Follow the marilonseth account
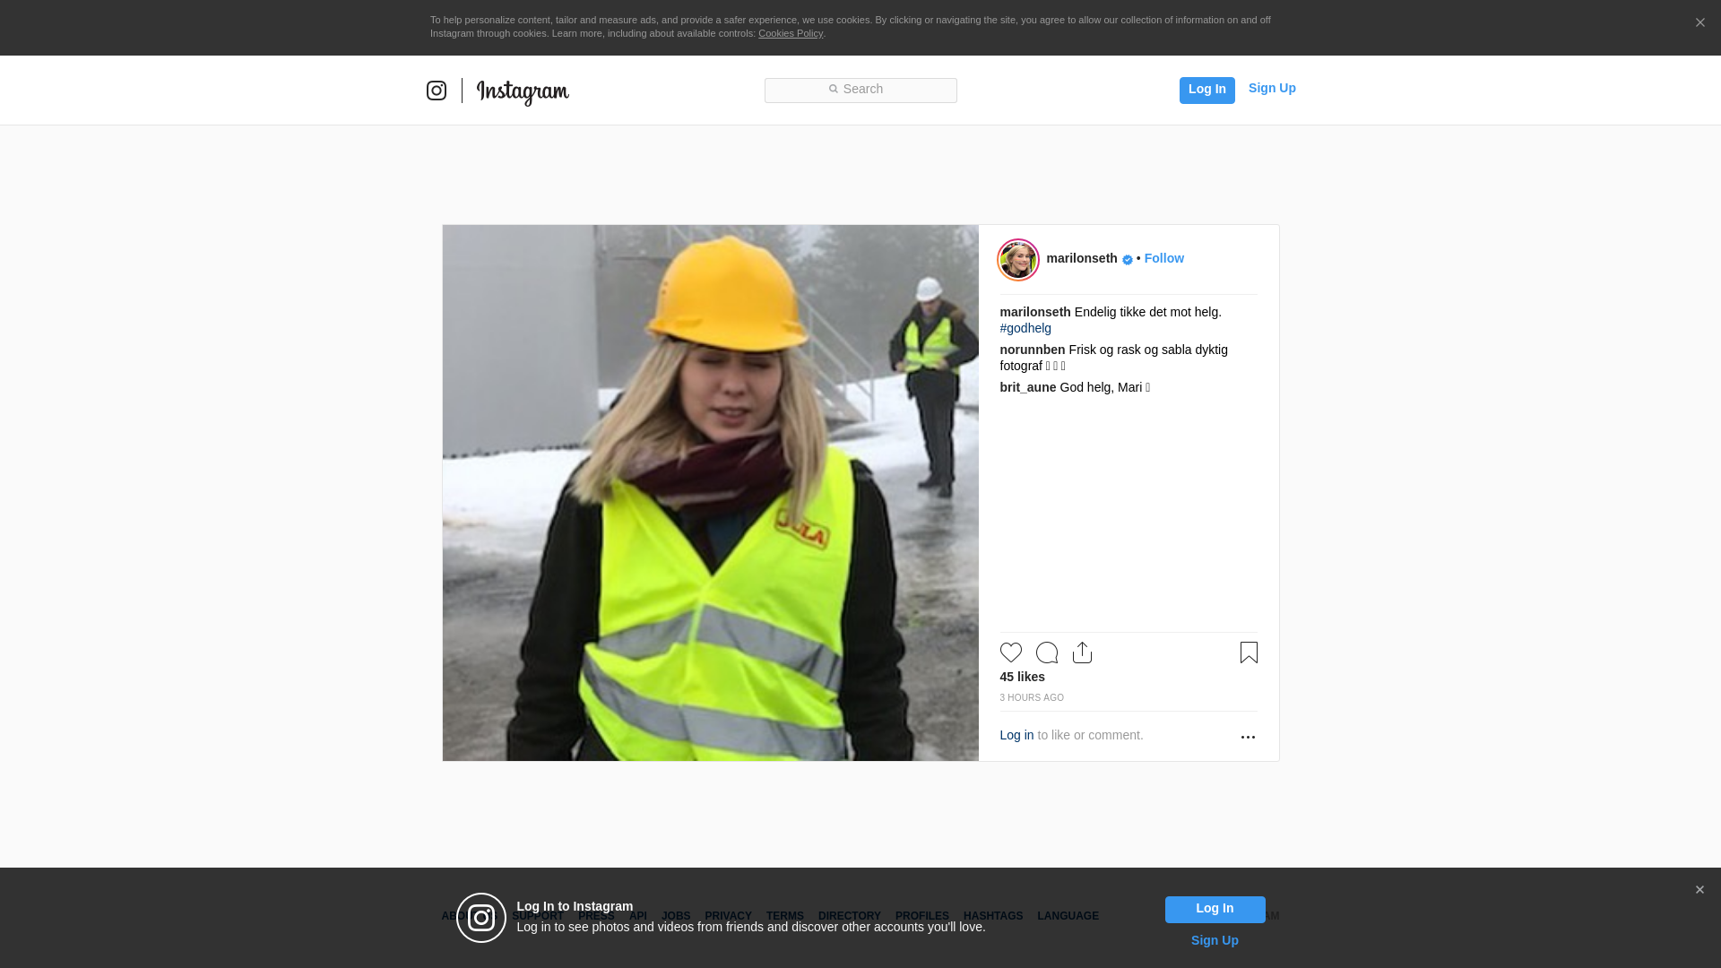This screenshot has height=968, width=1721. (1163, 258)
